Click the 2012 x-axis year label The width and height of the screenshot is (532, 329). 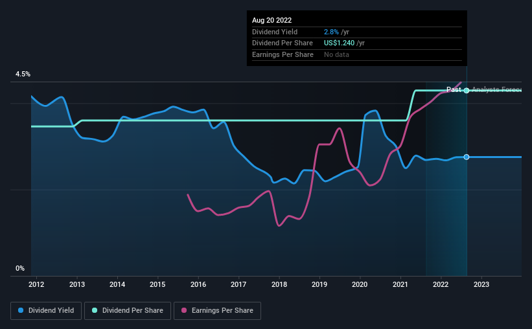point(36,284)
